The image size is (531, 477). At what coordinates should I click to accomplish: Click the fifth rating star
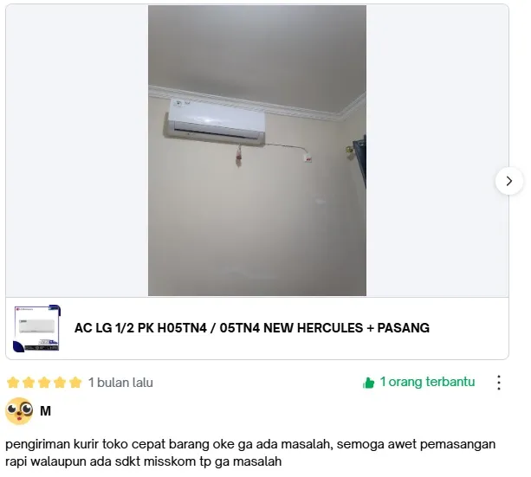pos(75,383)
